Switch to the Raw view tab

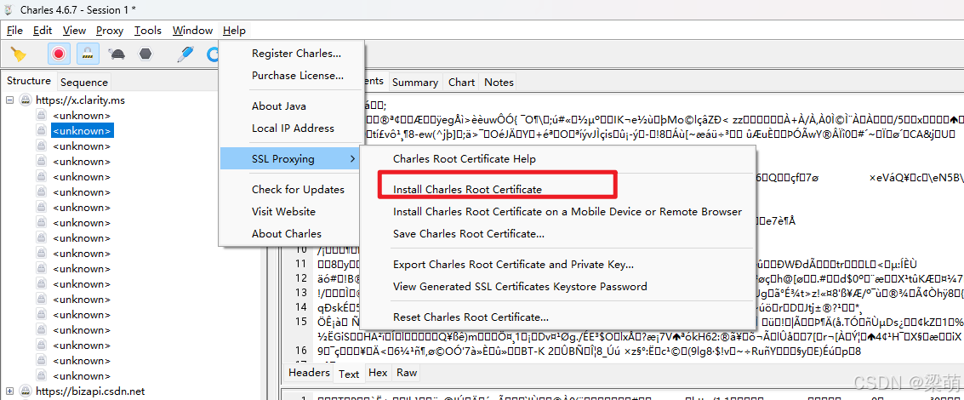pos(407,373)
